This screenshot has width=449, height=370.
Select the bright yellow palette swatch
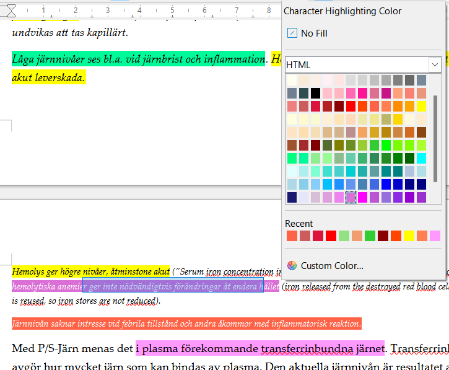point(421,107)
